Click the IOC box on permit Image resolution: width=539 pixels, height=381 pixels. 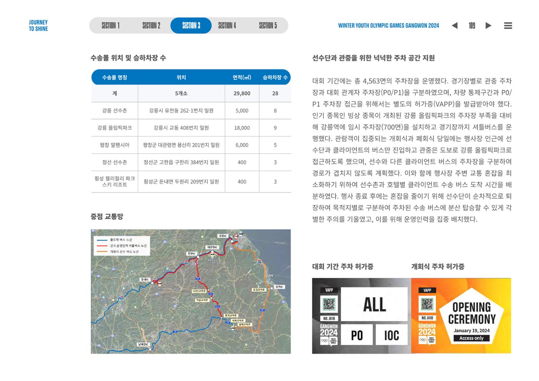391,335
